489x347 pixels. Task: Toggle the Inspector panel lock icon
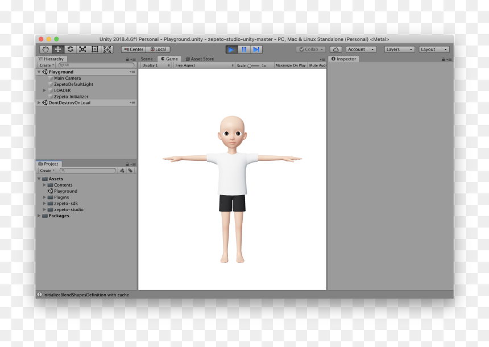pos(443,59)
